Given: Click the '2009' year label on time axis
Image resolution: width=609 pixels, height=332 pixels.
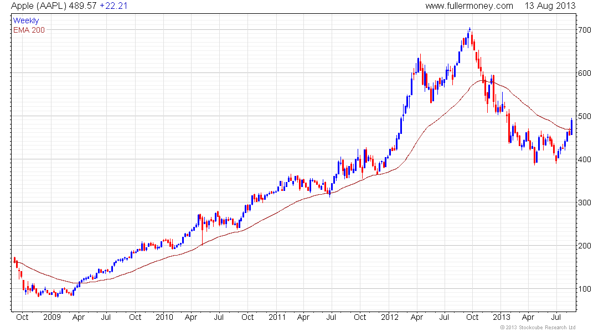Looking at the screenshot, I should [x=51, y=317].
